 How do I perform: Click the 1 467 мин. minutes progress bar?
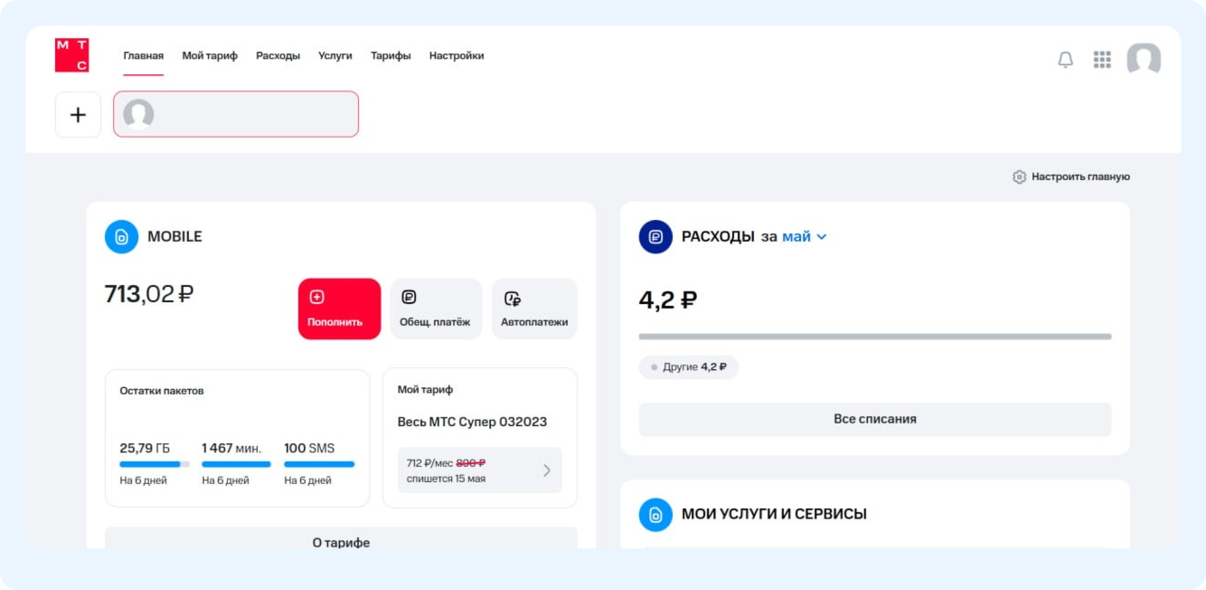pyautogui.click(x=236, y=464)
